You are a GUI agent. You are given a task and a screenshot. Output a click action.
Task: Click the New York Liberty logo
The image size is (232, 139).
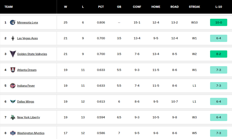[x=13, y=117]
